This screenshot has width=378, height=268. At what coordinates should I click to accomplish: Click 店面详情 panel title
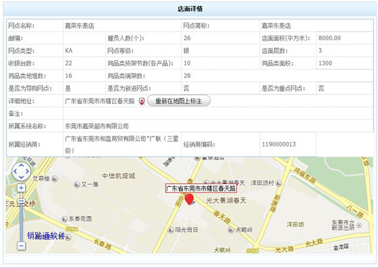coord(190,9)
